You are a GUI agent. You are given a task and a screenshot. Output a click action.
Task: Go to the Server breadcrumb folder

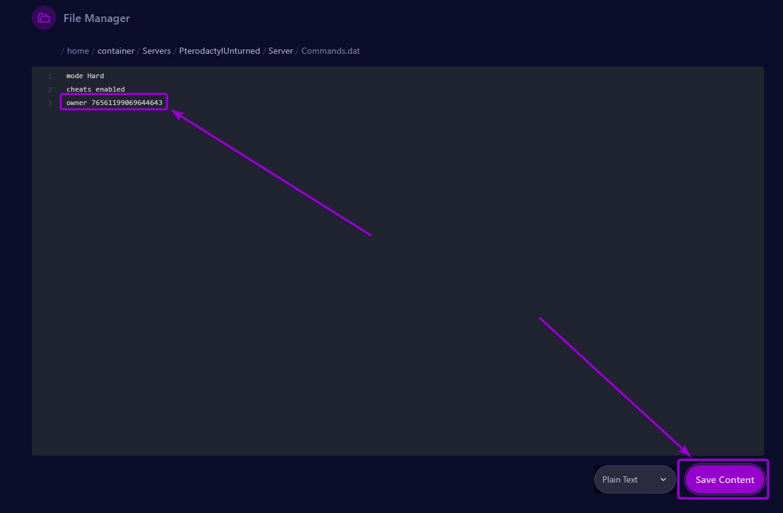[281, 51]
